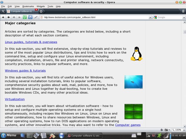Image resolution: width=186 pixels, height=139 pixels.
Task: Expand the images display mode dropdown arrow
Action: tap(169, 130)
